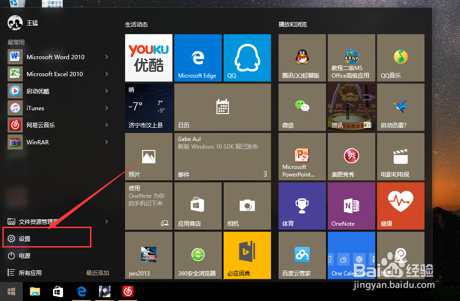Open the 电源 (Power) options
This screenshot has width=460, height=301.
(x=26, y=255)
